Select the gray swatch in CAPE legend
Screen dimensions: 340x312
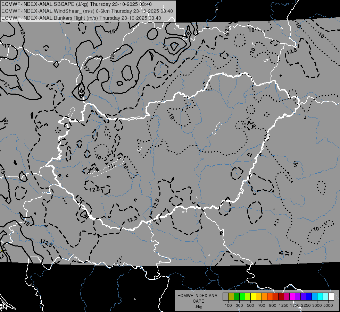[225, 297]
